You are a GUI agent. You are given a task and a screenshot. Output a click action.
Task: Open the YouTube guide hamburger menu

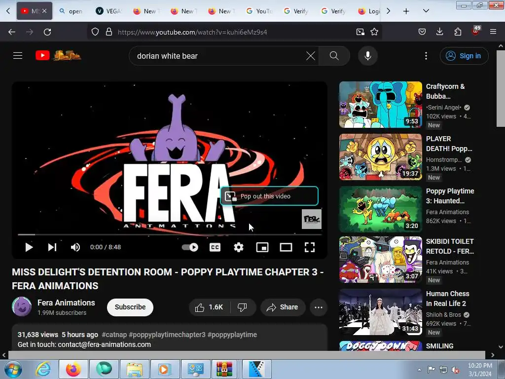[18, 56]
